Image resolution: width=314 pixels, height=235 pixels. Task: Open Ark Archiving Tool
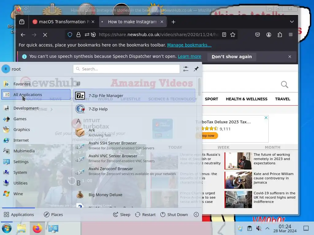pos(134,132)
